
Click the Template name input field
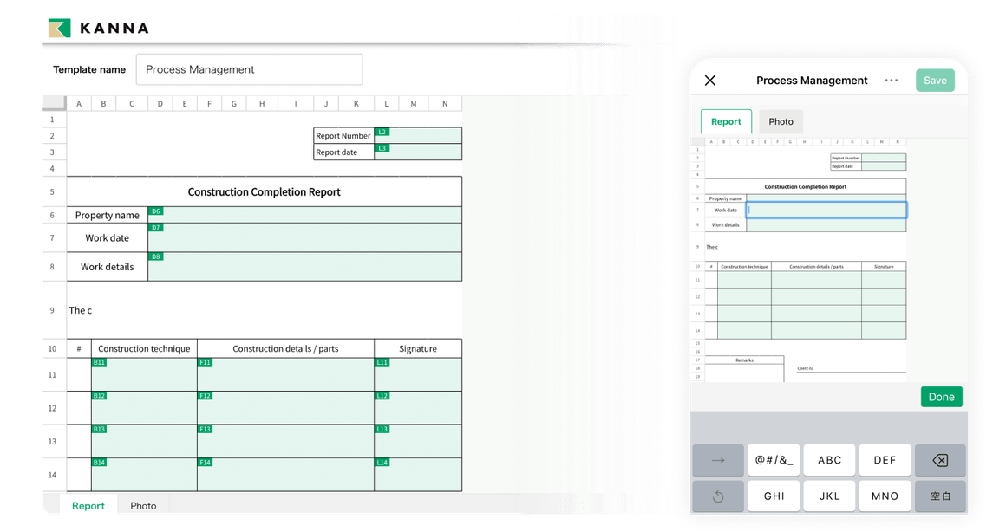click(249, 68)
